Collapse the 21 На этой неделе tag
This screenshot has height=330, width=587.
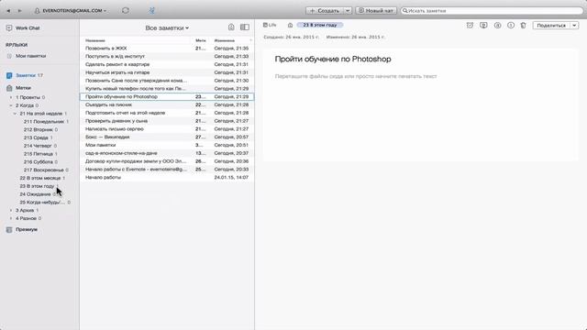pos(15,114)
